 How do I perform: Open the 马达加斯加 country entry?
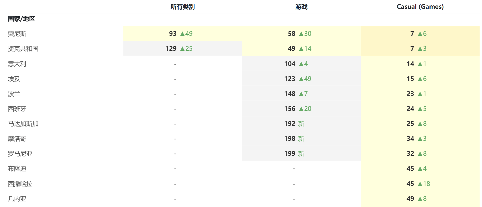point(23,124)
